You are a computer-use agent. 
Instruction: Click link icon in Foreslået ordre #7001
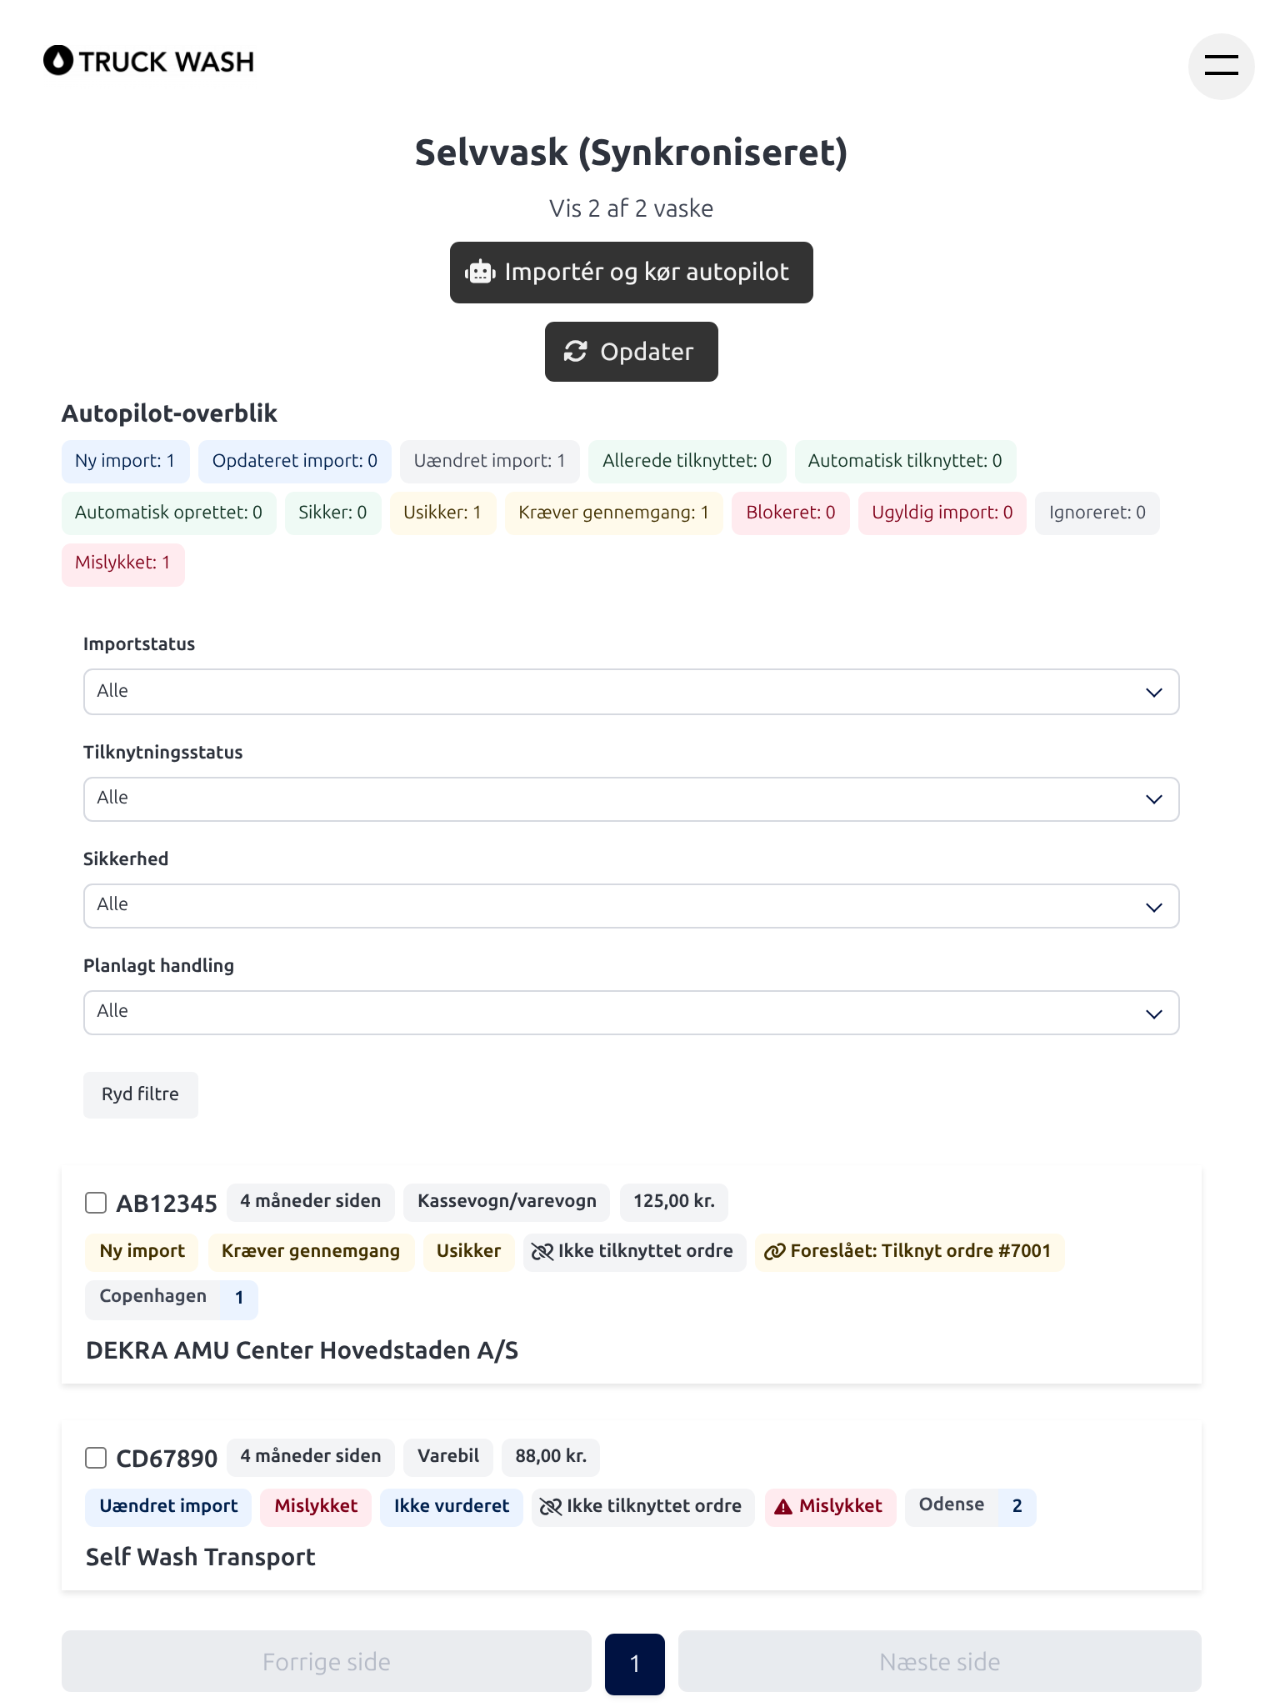pyautogui.click(x=775, y=1252)
